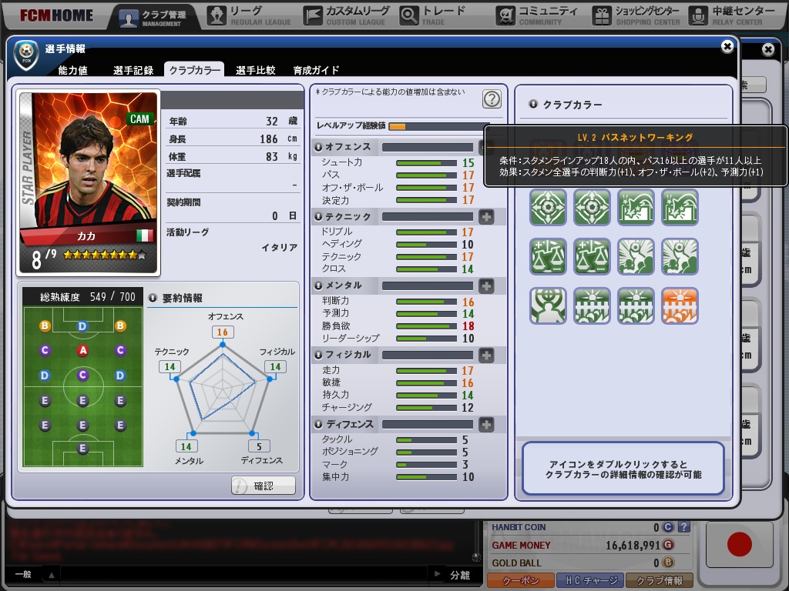
Task: Click the chat up-arrow next to 一般
Action: [x=52, y=574]
